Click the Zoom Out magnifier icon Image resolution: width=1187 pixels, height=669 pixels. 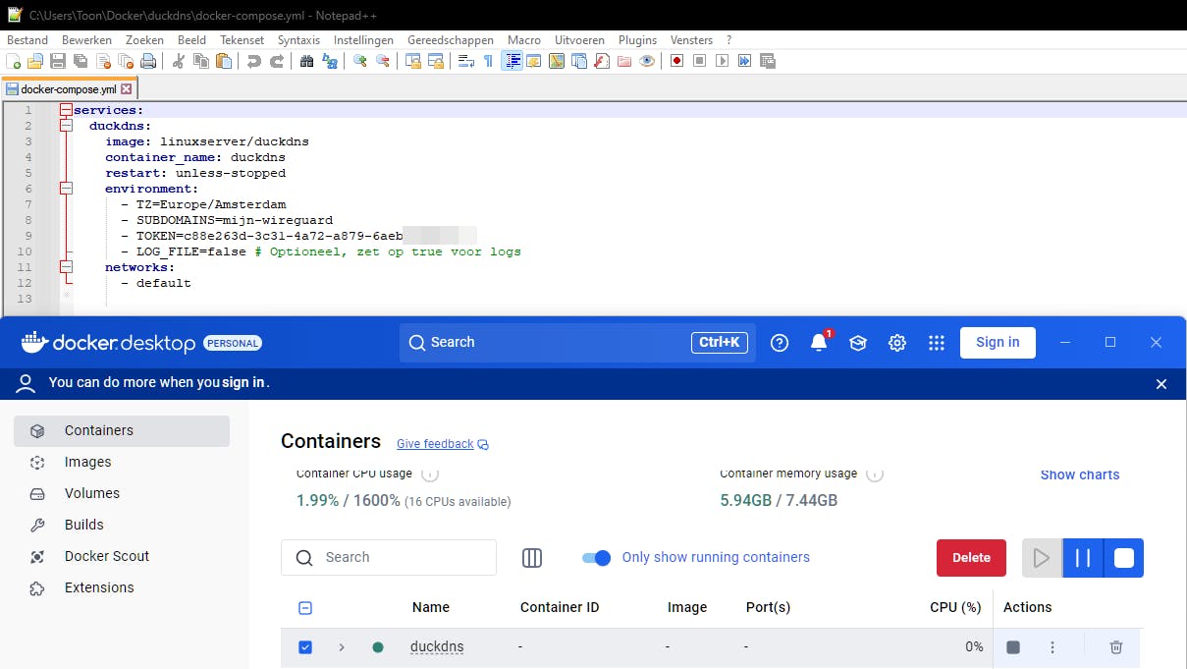pos(383,61)
